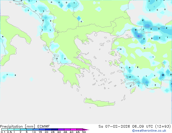Click the legend swatch for 20–25 mm

pyautogui.click(x=48, y=129)
